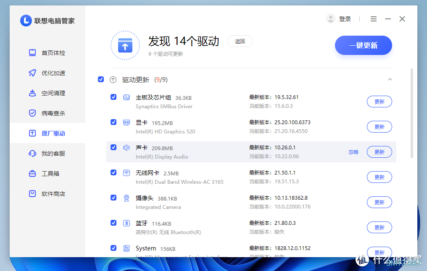Update the 无线网卡 wireless driver
This screenshot has height=271, width=427.
(380, 177)
